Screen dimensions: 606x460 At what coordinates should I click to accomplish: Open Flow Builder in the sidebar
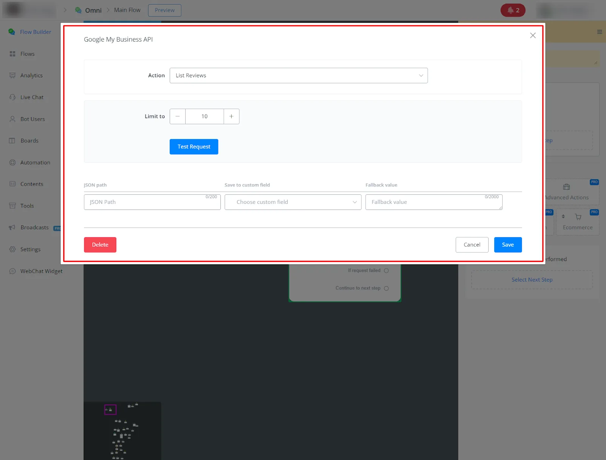click(30, 32)
